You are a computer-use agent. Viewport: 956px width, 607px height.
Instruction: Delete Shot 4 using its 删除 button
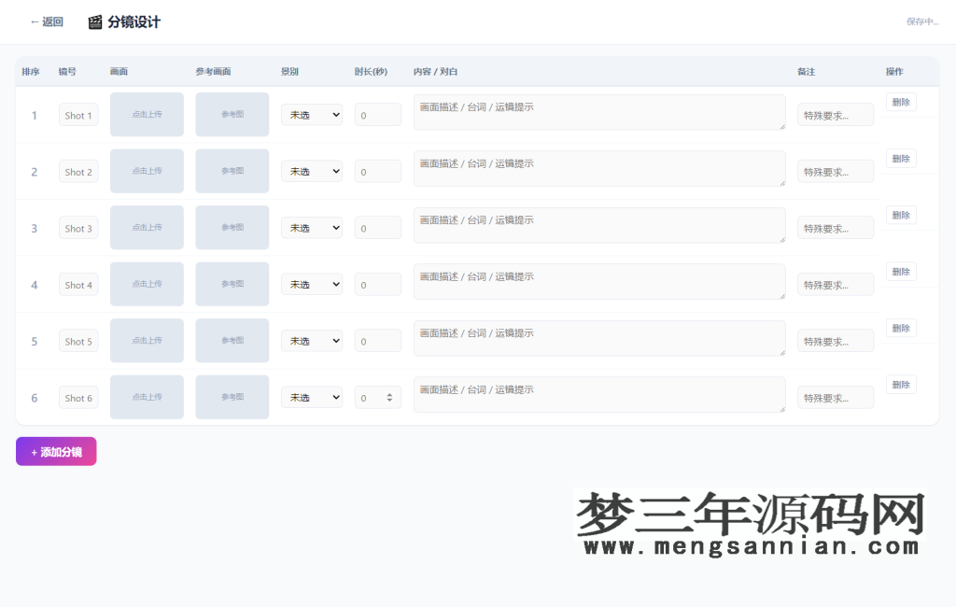[900, 271]
